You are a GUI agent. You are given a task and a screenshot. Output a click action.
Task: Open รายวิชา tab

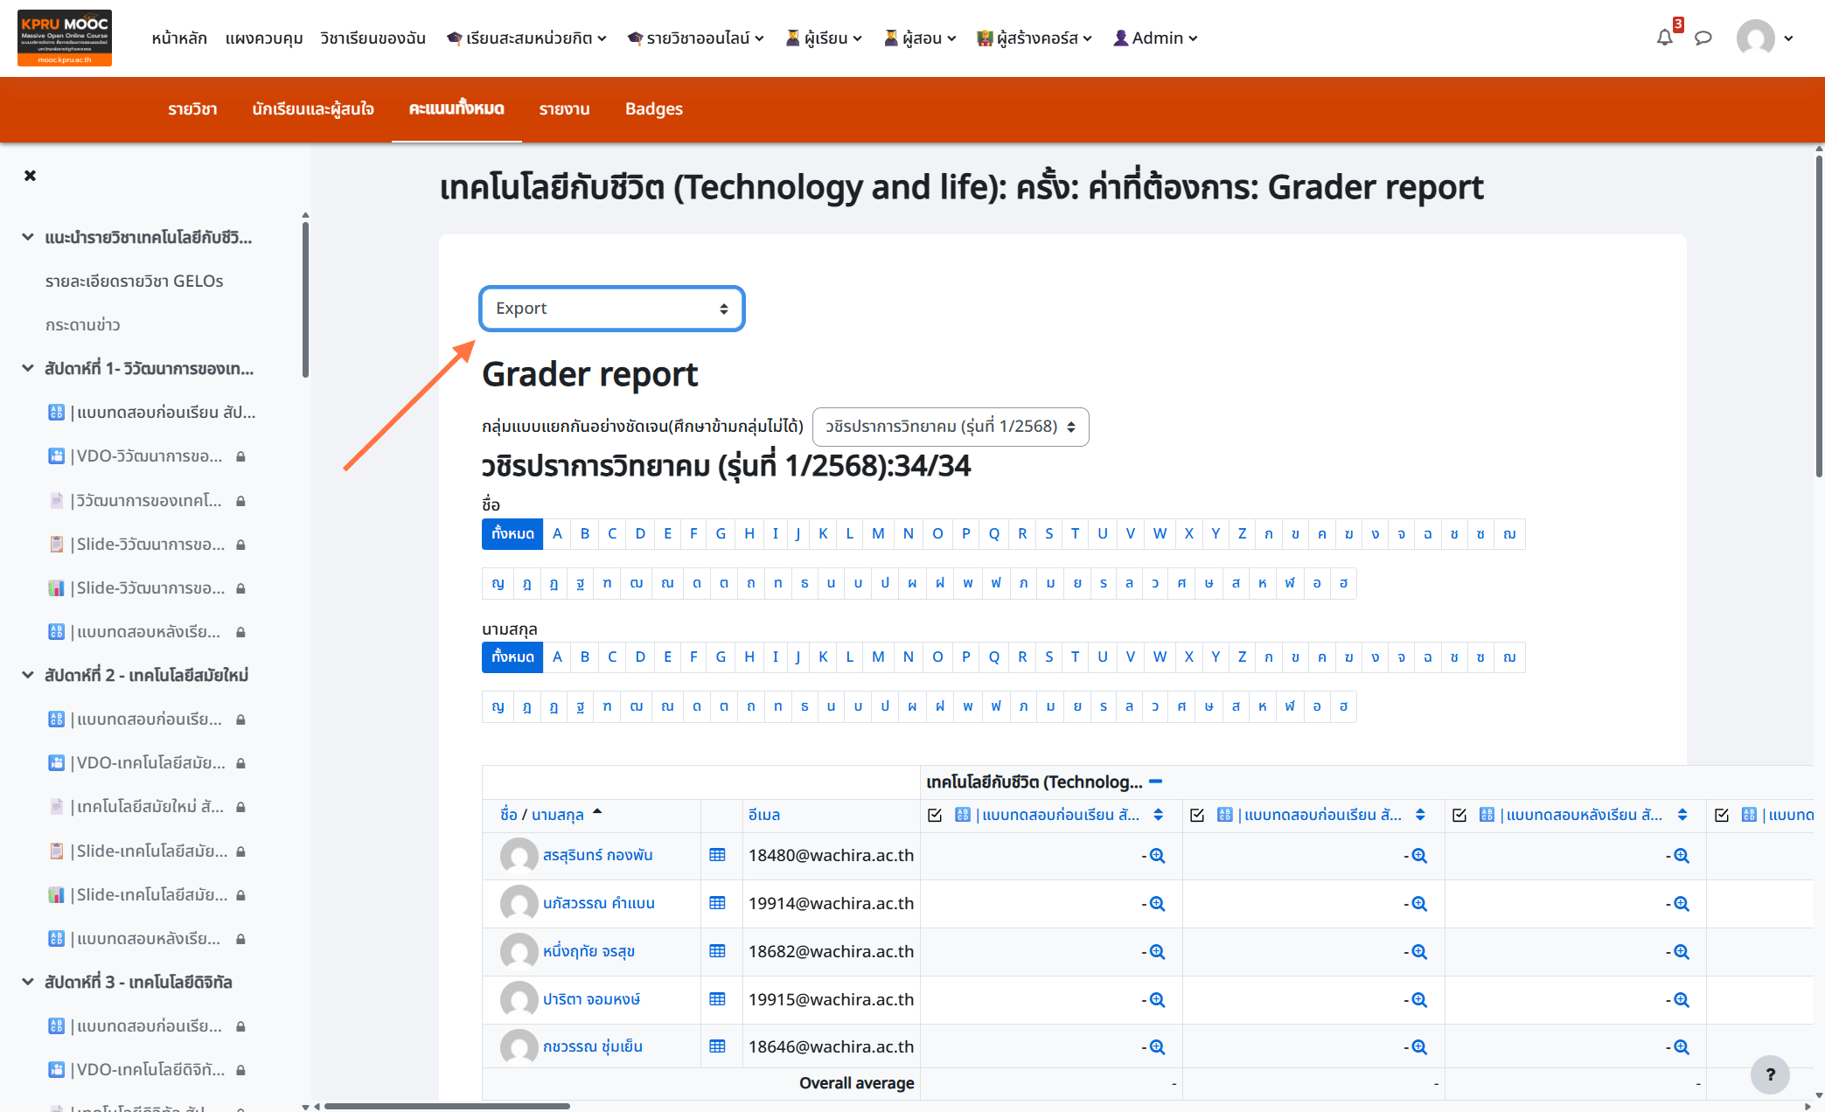(x=192, y=109)
